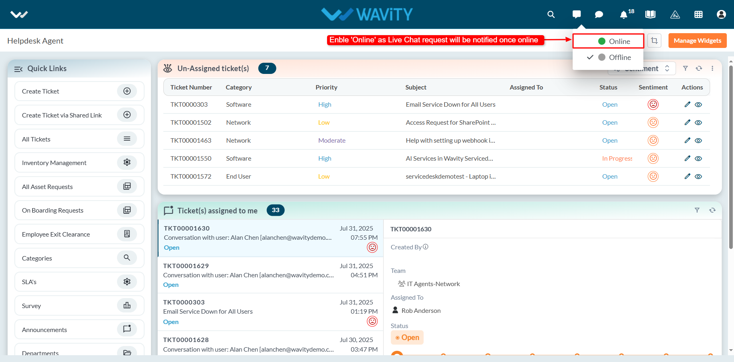Image resolution: width=734 pixels, height=362 pixels.
Task: View ticket TKT00001502 eye icon
Action: pos(698,123)
